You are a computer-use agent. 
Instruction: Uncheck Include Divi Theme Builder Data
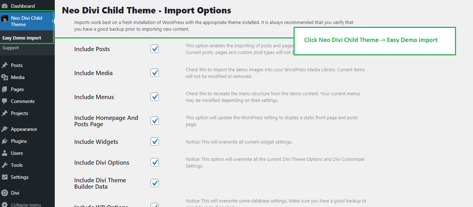155,183
